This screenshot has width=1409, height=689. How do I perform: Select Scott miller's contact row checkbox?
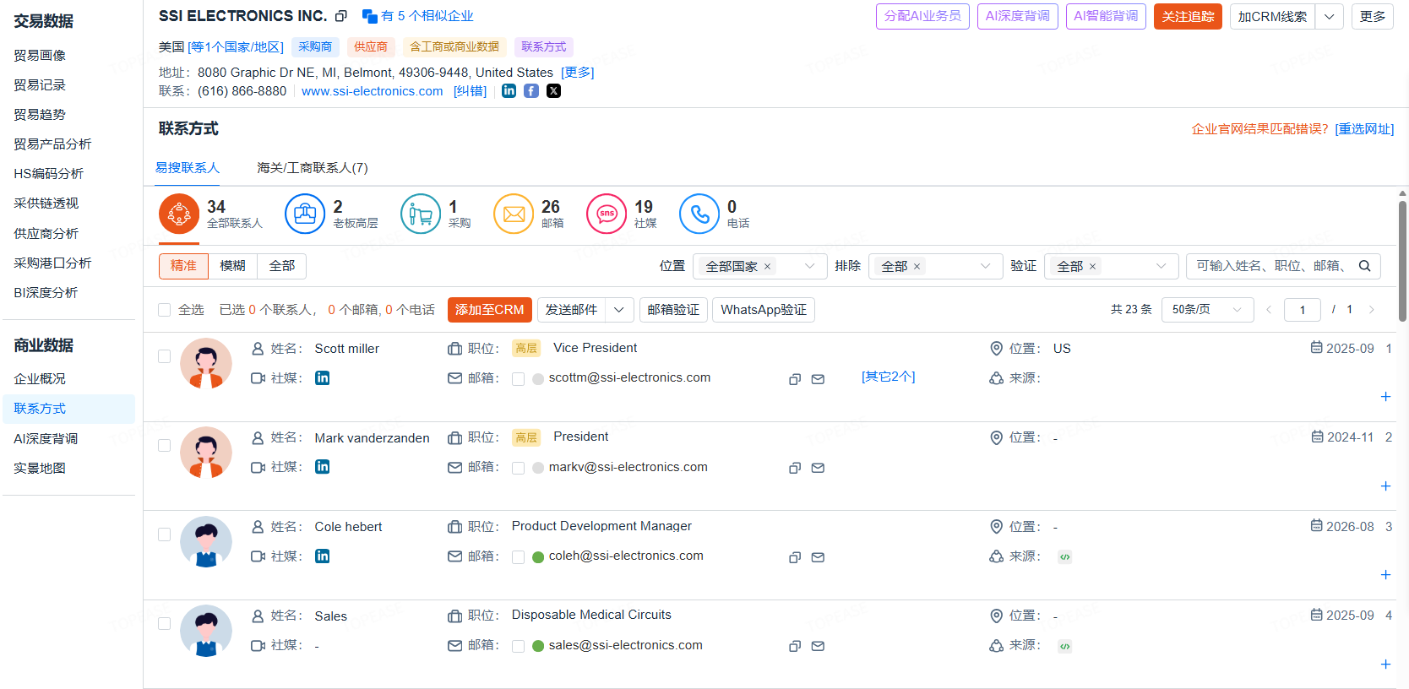click(x=165, y=356)
